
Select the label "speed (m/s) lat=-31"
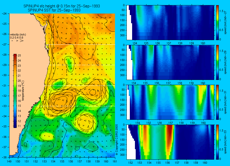(226, 102)
